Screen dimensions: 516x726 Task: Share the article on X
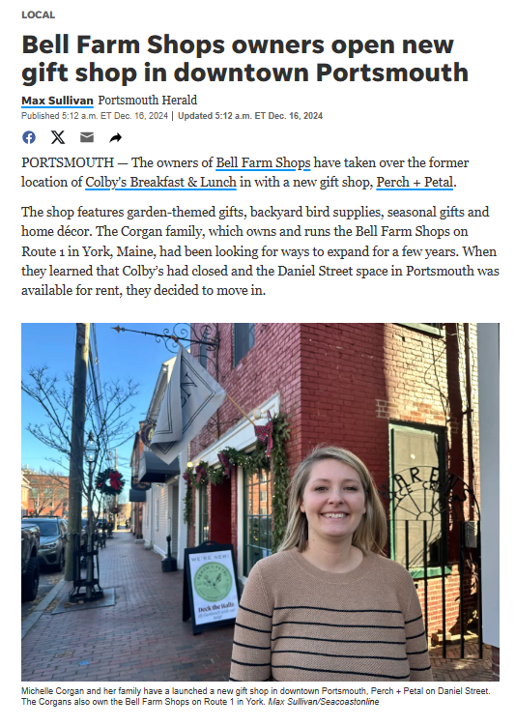[58, 137]
